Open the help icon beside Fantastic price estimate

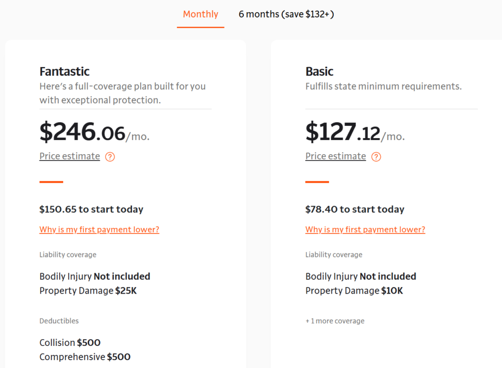click(x=110, y=157)
